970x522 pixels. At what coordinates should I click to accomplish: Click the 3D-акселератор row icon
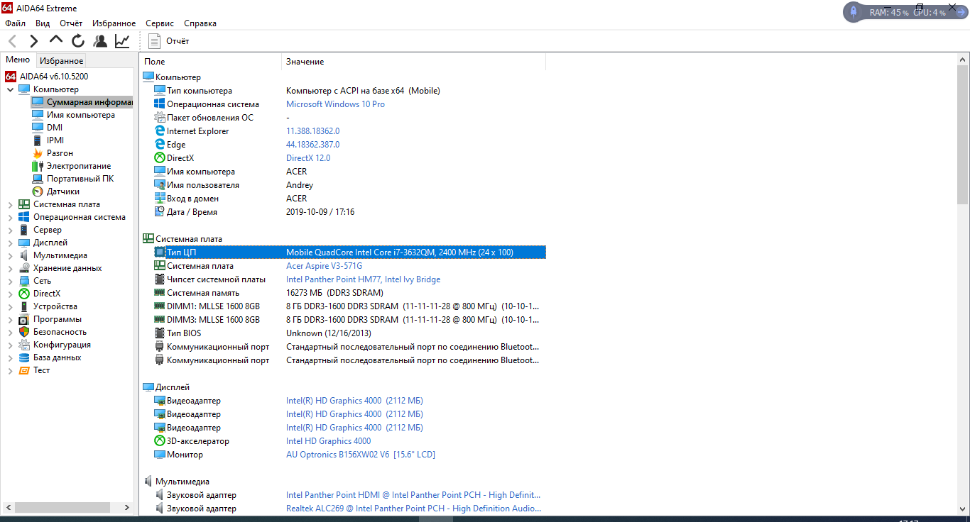pyautogui.click(x=160, y=441)
